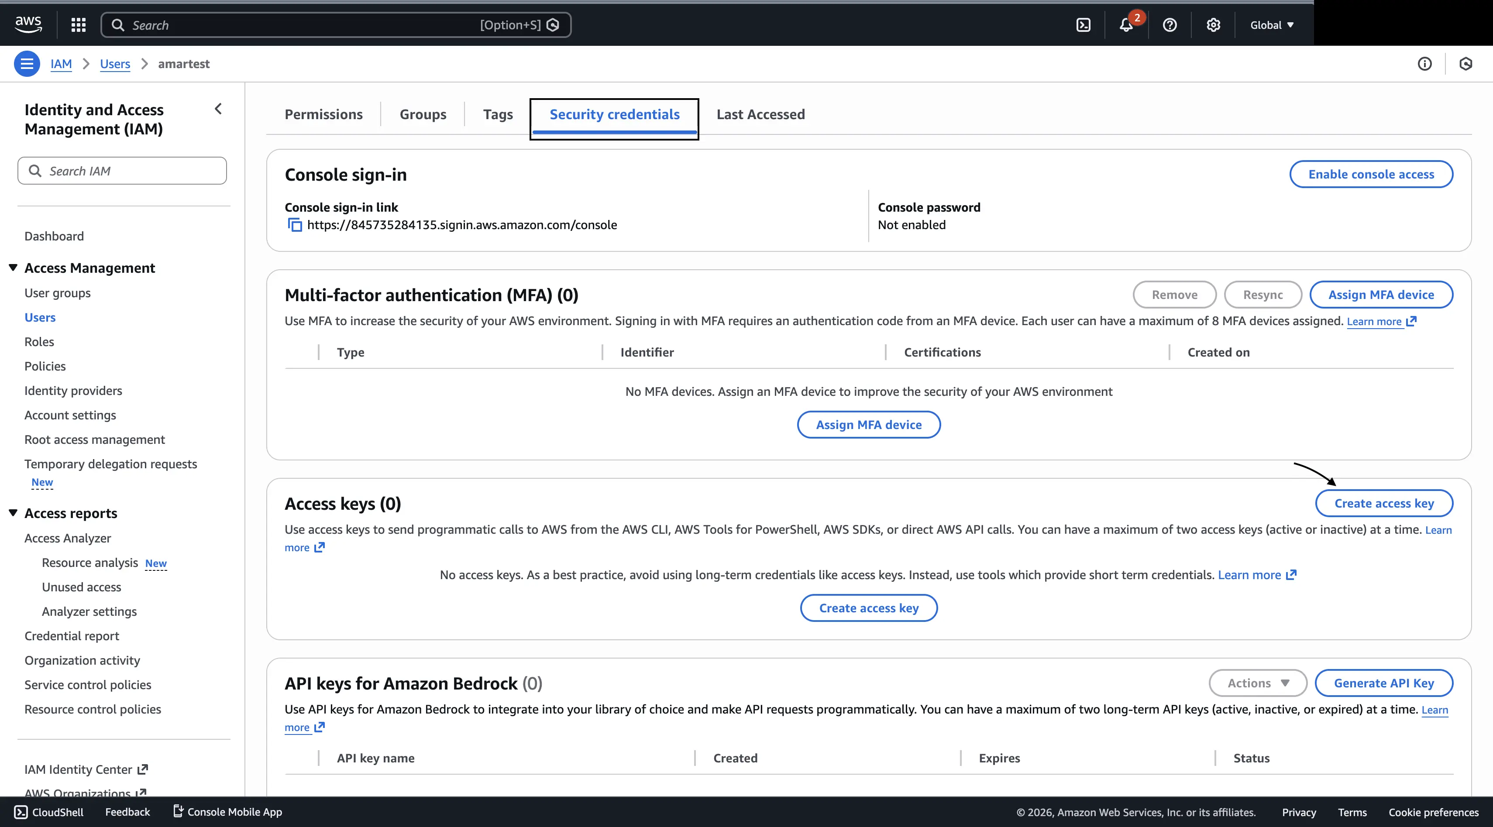Screen dimensions: 1493x827
Task: Open the notifications bell icon
Action: click(x=1126, y=25)
